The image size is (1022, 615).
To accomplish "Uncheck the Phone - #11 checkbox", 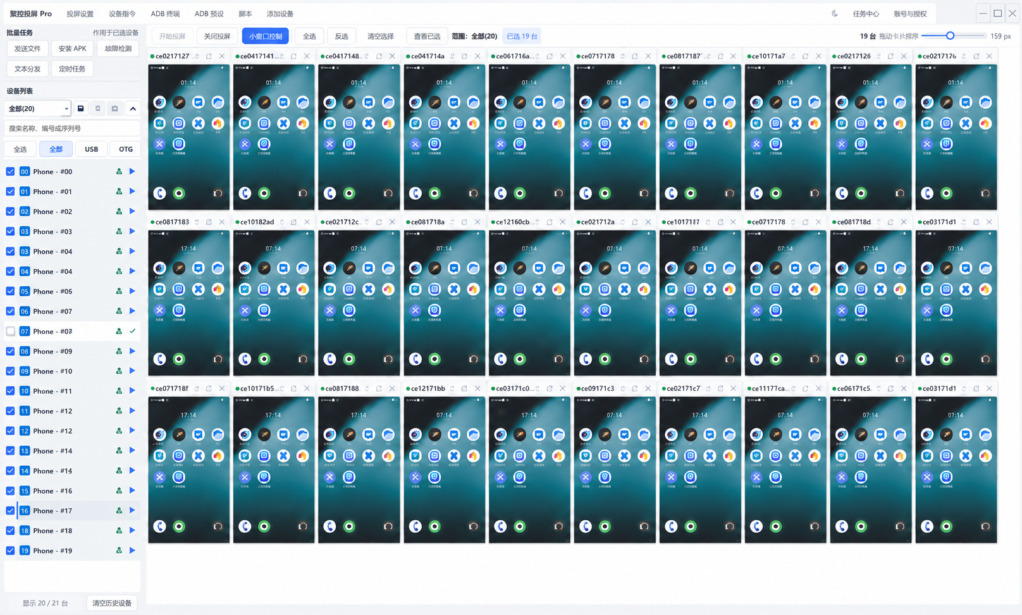I will [x=10, y=391].
